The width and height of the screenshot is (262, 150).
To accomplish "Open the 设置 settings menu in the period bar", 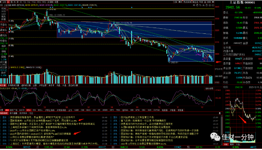I will 56,2.
